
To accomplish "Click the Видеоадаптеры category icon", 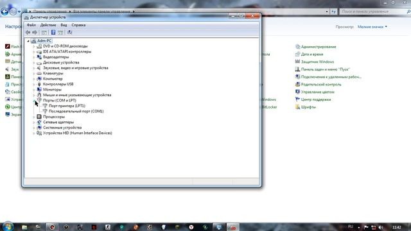I will coord(39,57).
